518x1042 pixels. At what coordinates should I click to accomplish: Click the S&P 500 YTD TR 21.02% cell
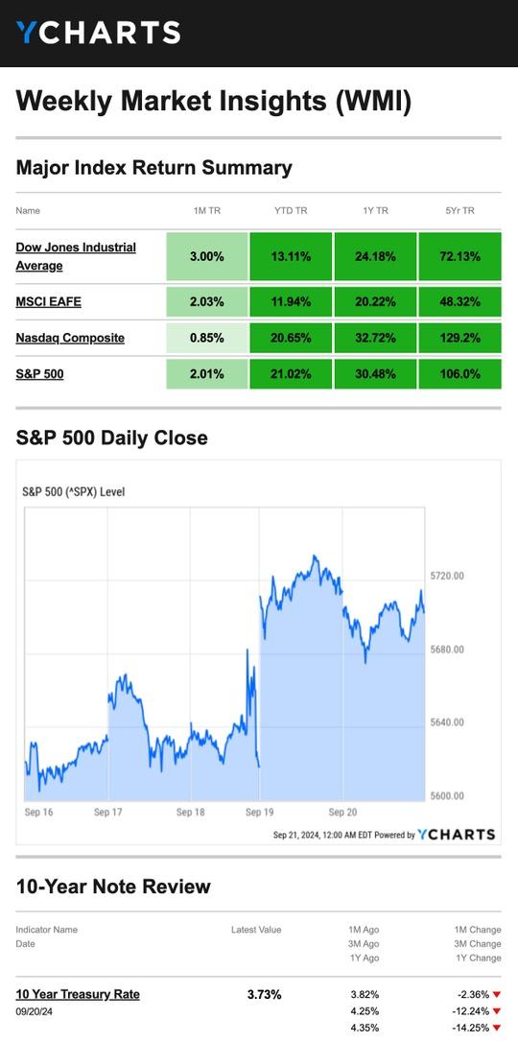point(291,373)
